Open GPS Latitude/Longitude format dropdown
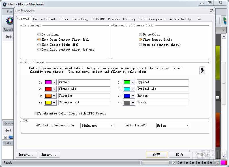Image resolution: width=229 pixels, height=167 pixels. (x=97, y=126)
